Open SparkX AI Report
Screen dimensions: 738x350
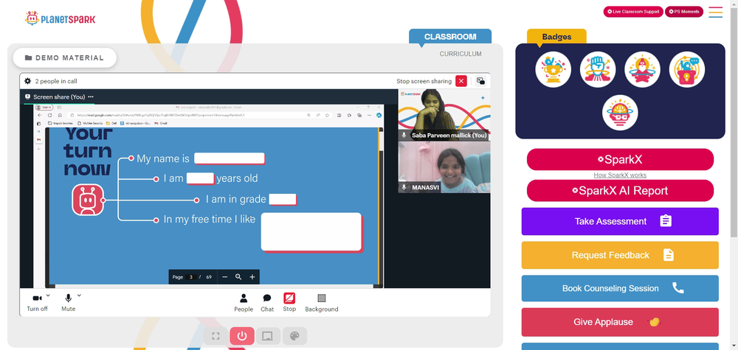(620, 191)
